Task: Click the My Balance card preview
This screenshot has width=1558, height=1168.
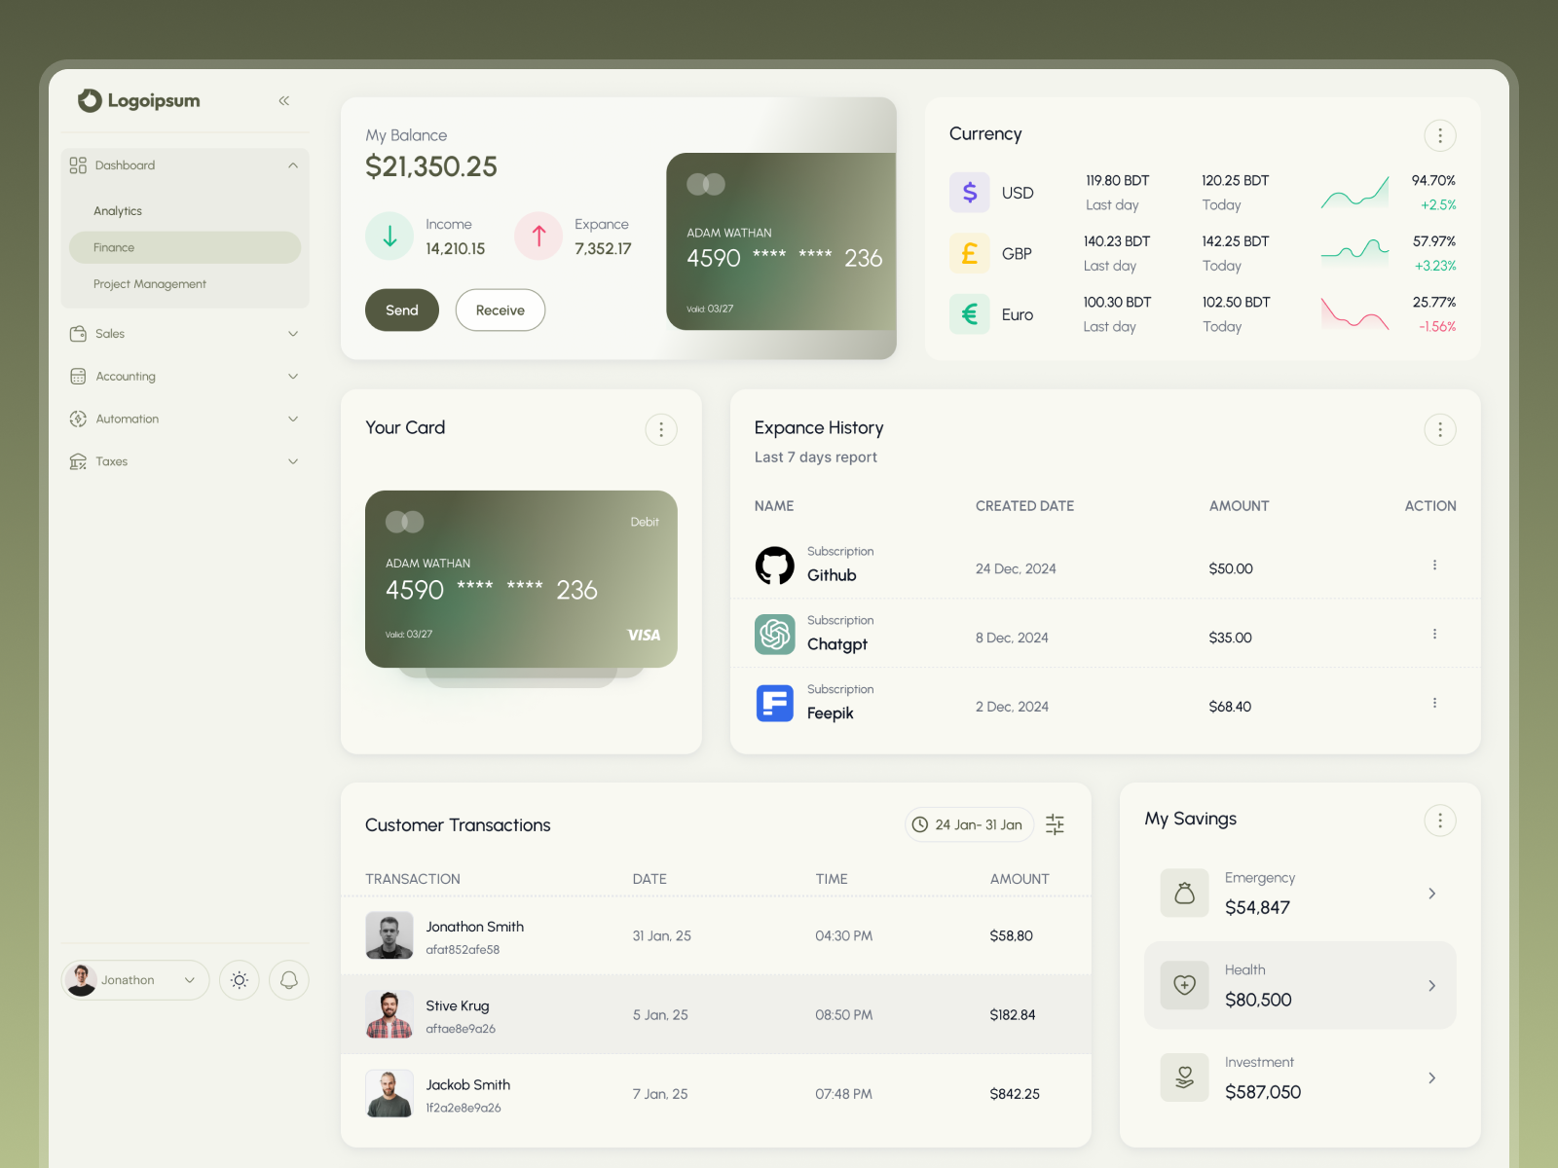Action: click(781, 241)
